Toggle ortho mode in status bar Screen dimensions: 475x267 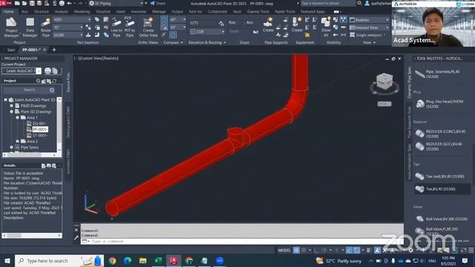pos(317,251)
